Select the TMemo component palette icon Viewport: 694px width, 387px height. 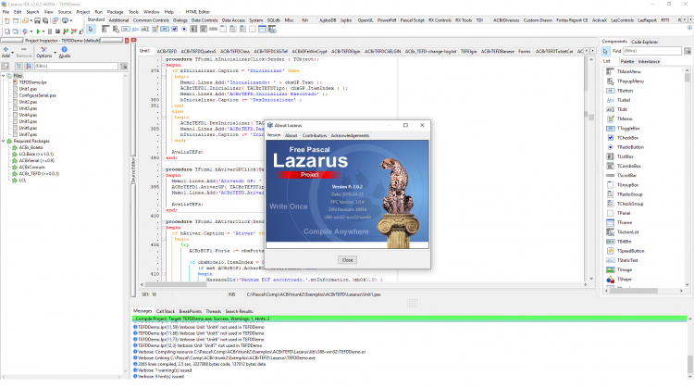[x=155, y=30]
